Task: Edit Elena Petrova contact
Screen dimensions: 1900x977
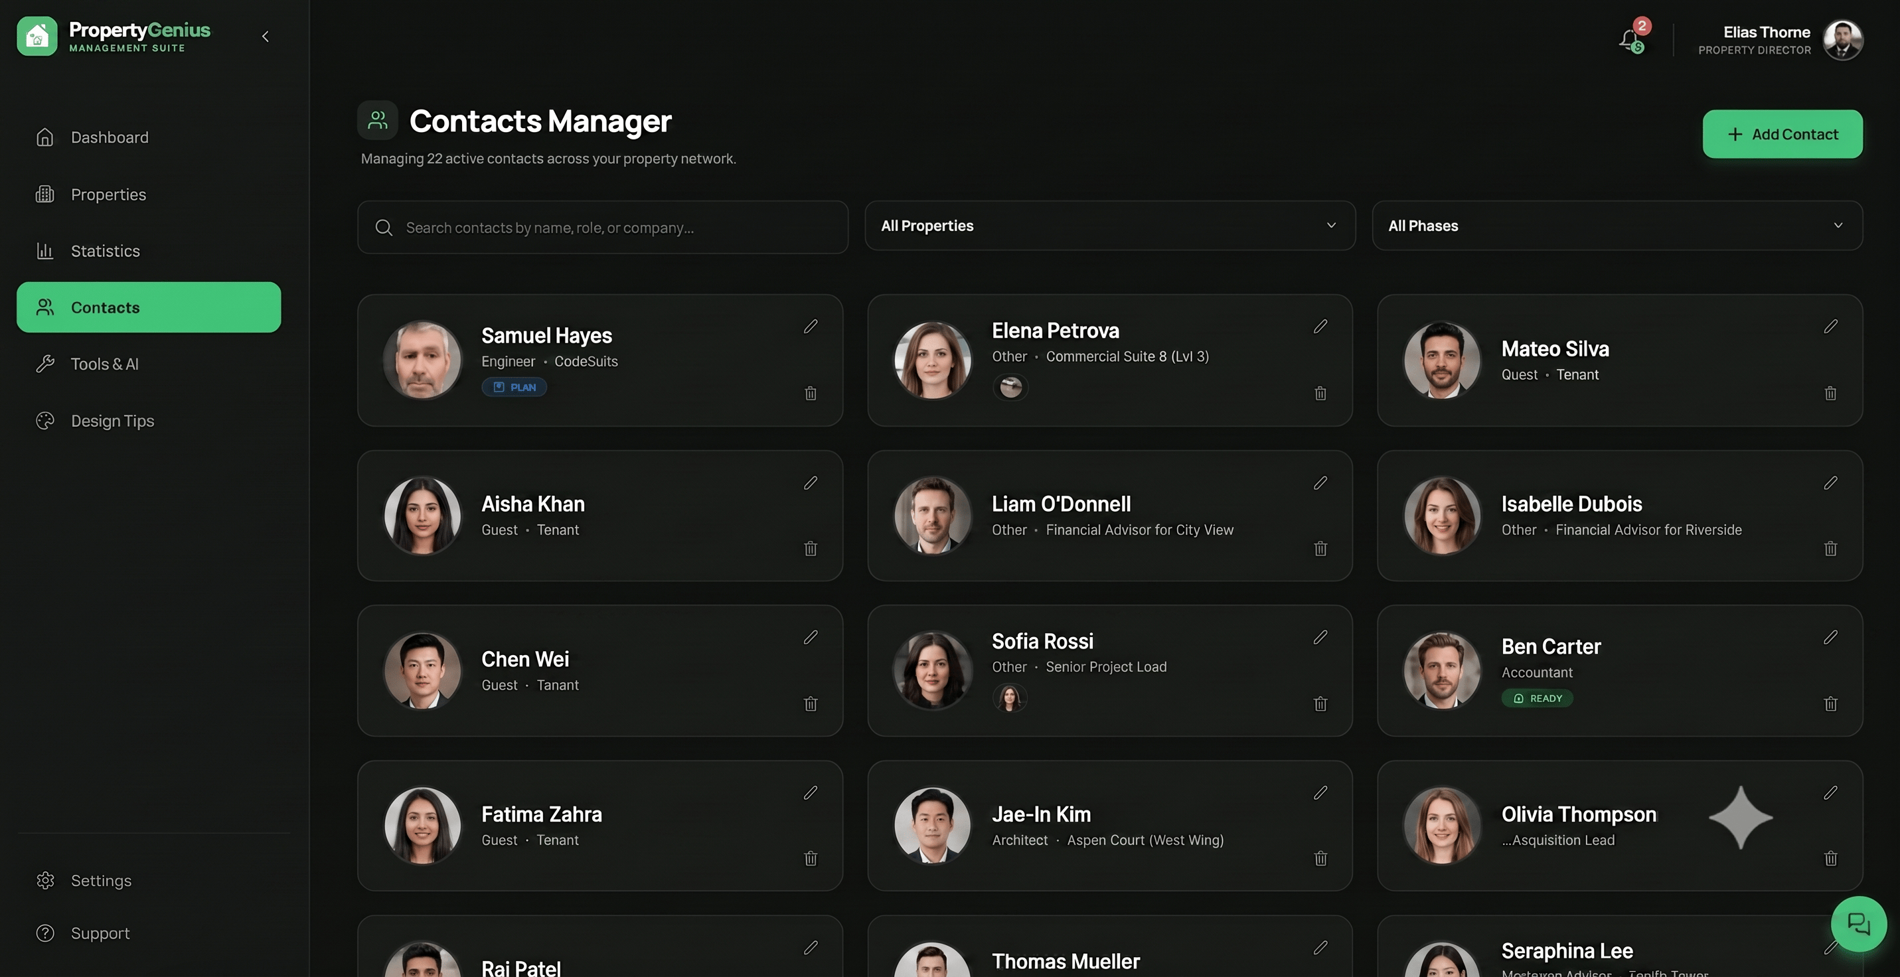Action: coord(1320,327)
